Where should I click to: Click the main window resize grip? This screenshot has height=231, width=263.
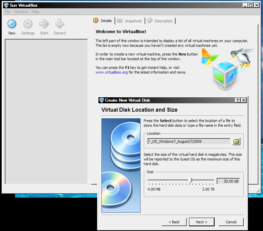tap(258, 191)
